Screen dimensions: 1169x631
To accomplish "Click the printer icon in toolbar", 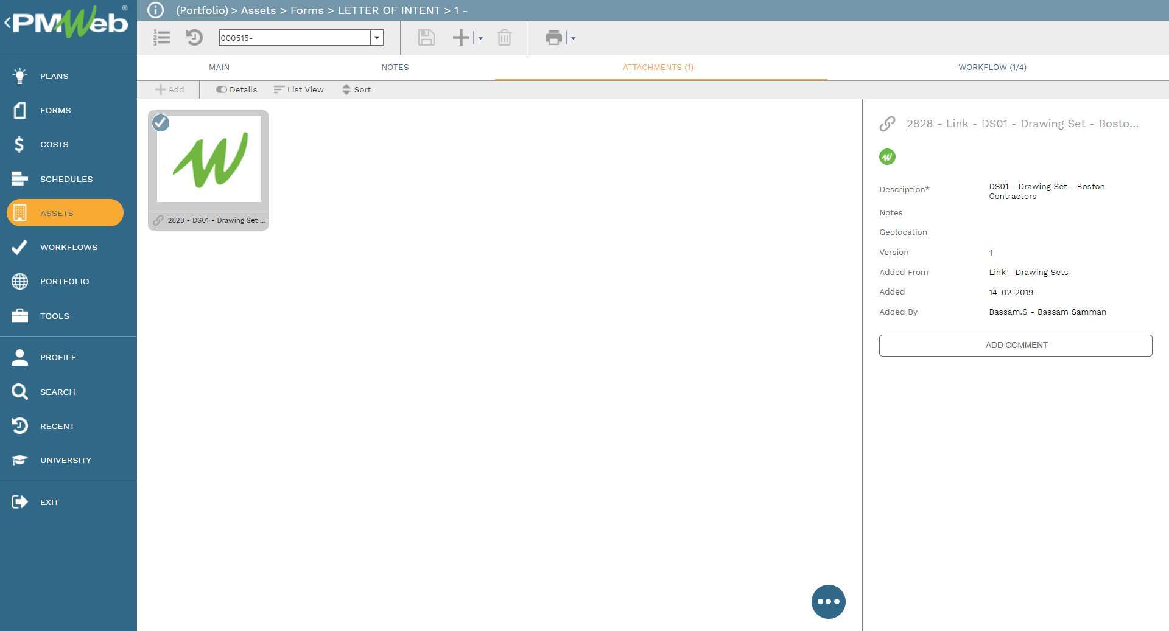I will (553, 38).
